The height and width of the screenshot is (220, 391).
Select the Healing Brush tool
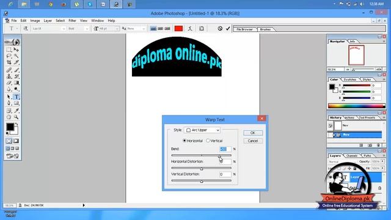coord(9,70)
